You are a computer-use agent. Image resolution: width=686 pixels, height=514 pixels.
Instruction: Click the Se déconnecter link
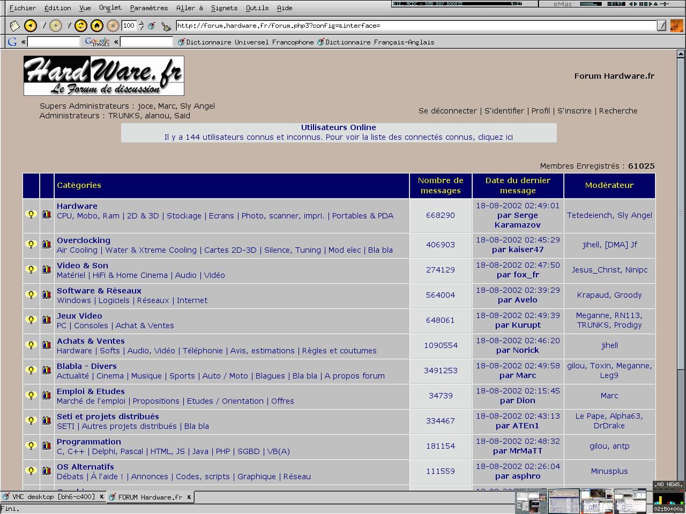[448, 111]
